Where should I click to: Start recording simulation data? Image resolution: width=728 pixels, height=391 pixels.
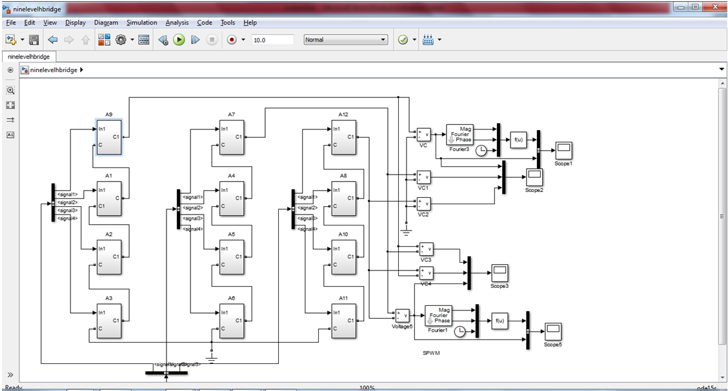[x=232, y=39]
